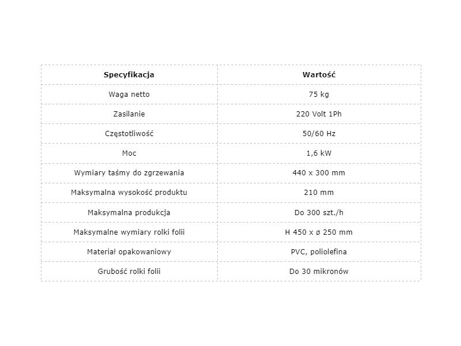Select the Waga netto label cell

click(129, 95)
